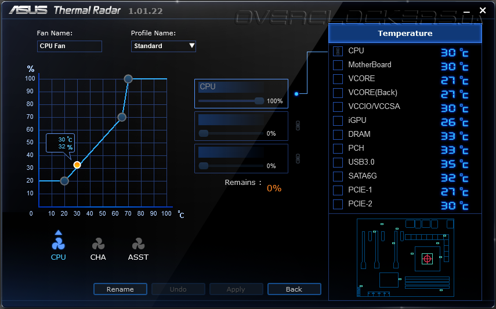Check the VCCIO/VCCSA sensor checkbox
496x309 pixels.
338,107
